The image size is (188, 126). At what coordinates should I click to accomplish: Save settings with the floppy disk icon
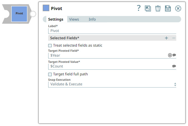pyautogui.click(x=168, y=8)
